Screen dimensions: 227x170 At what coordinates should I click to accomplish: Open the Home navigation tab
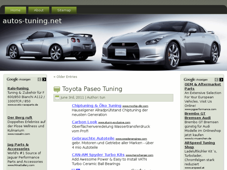coord(15,10)
